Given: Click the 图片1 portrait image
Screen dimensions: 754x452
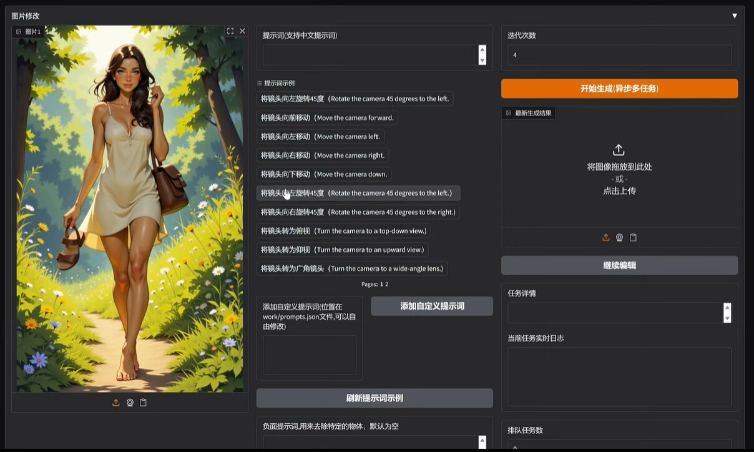Looking at the screenshot, I should coord(130,209).
